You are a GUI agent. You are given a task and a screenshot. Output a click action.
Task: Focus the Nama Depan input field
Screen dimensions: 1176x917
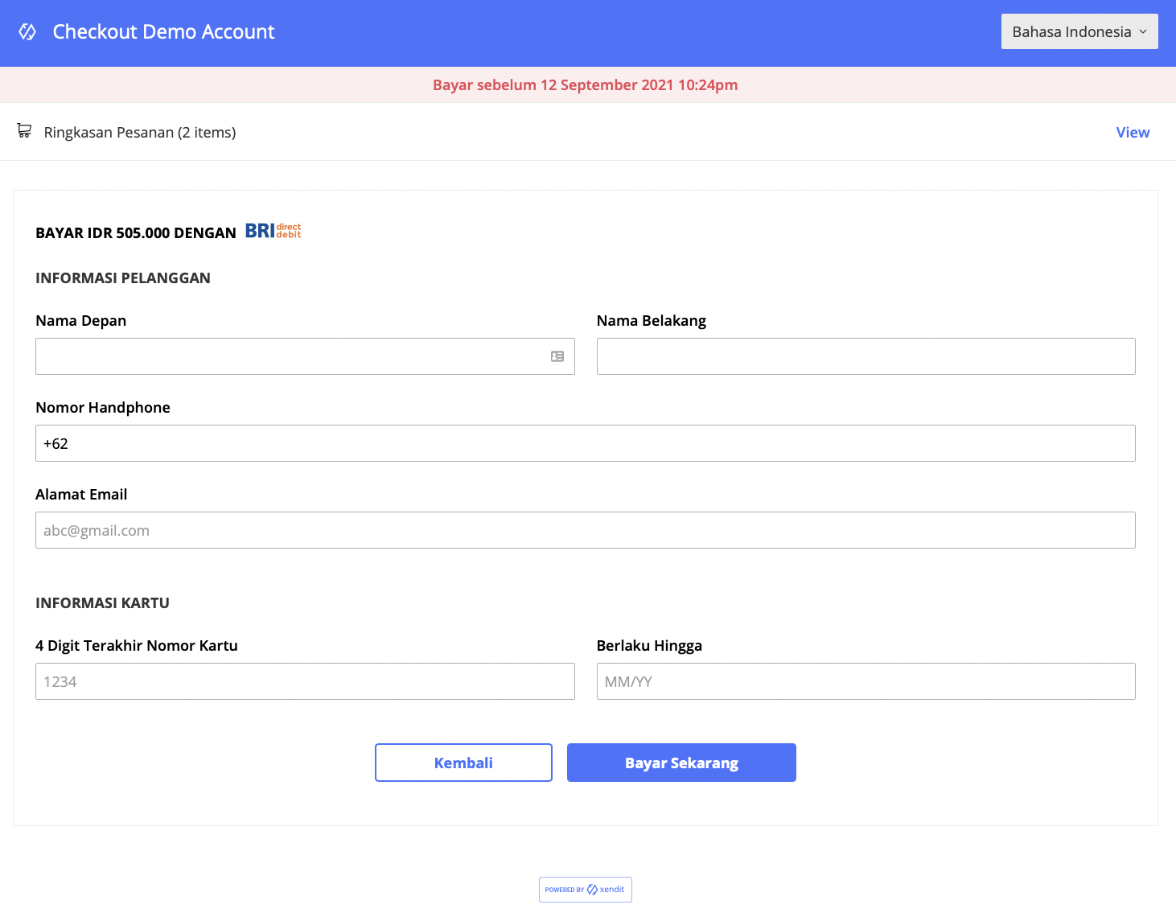tap(290, 356)
